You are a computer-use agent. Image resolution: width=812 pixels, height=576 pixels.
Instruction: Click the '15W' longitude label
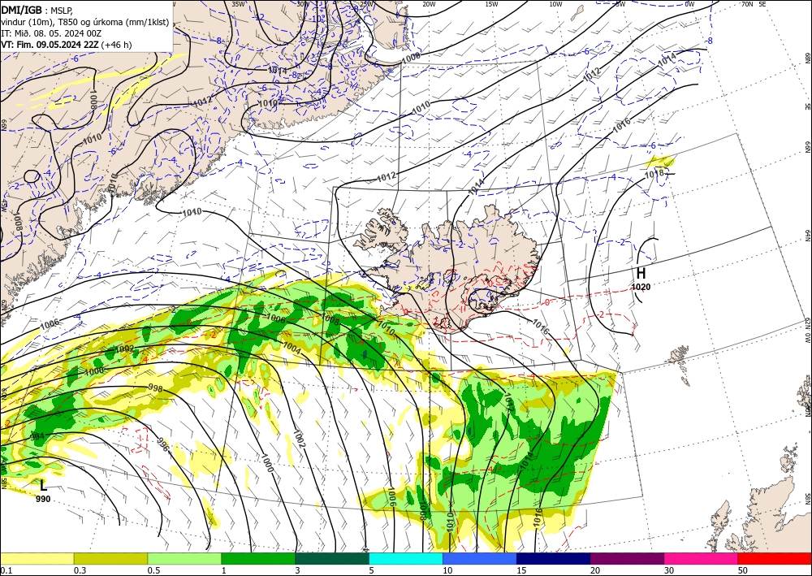[491, 4]
